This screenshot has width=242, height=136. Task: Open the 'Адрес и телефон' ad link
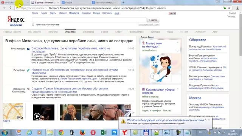tap(152, 111)
